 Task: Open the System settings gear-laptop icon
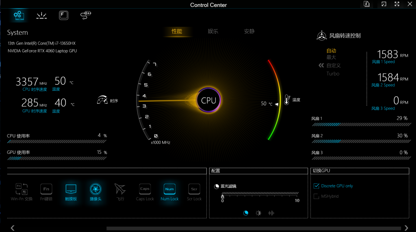(19, 15)
